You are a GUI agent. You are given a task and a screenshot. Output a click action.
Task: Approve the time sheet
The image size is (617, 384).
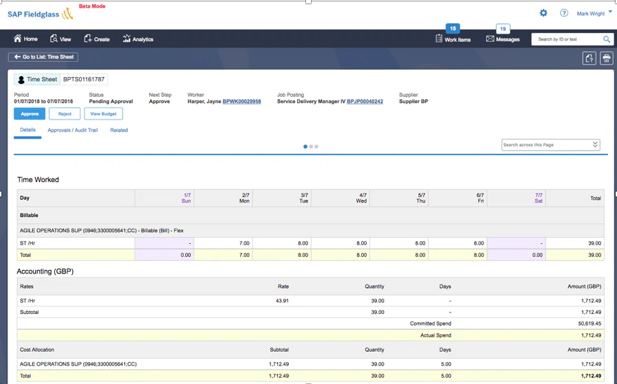tap(30, 113)
